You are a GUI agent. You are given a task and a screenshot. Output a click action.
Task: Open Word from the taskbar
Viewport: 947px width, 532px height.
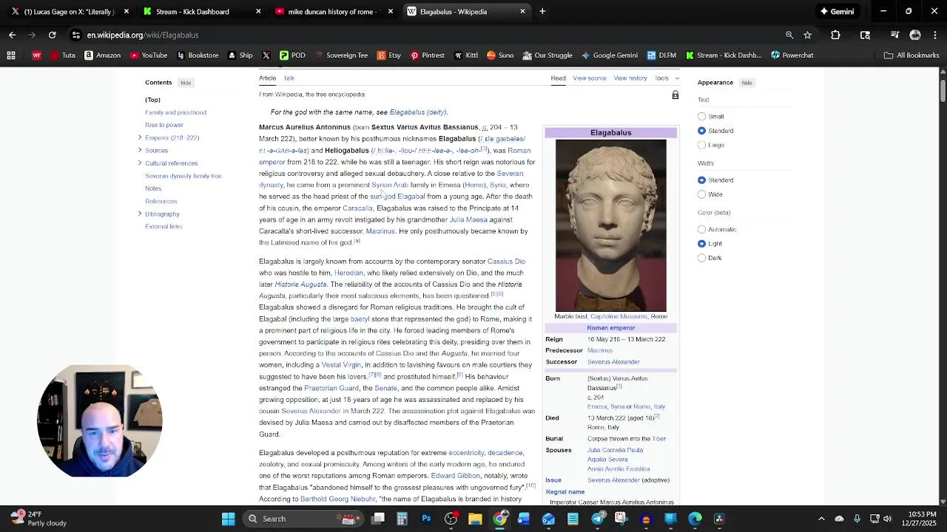click(x=524, y=519)
